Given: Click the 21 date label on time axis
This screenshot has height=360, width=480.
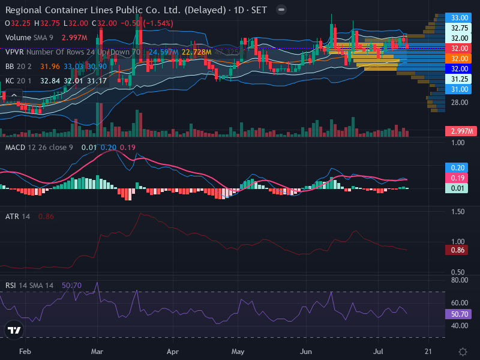Looking at the screenshot, I should [428, 352].
